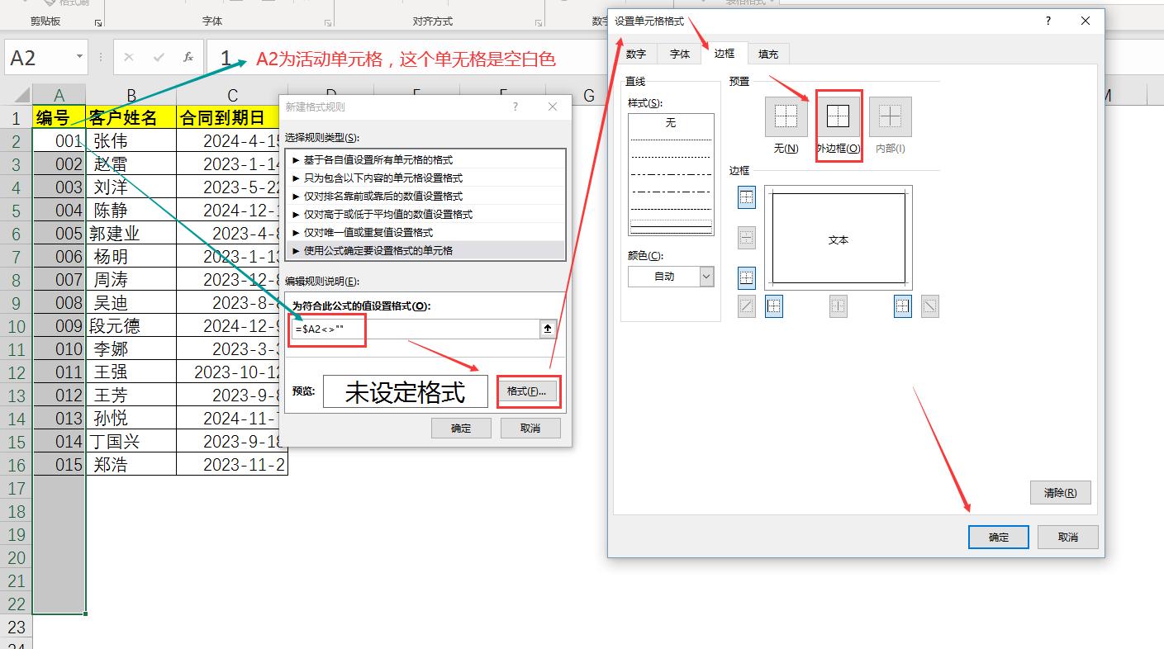This screenshot has height=649, width=1164.
Task: Switch to the 字体 tab
Action: click(680, 54)
